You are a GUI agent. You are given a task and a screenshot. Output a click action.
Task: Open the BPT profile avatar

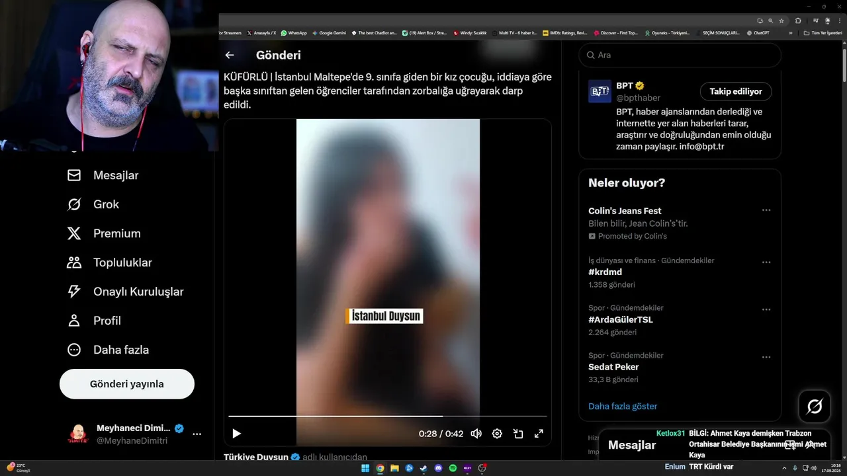coord(600,91)
